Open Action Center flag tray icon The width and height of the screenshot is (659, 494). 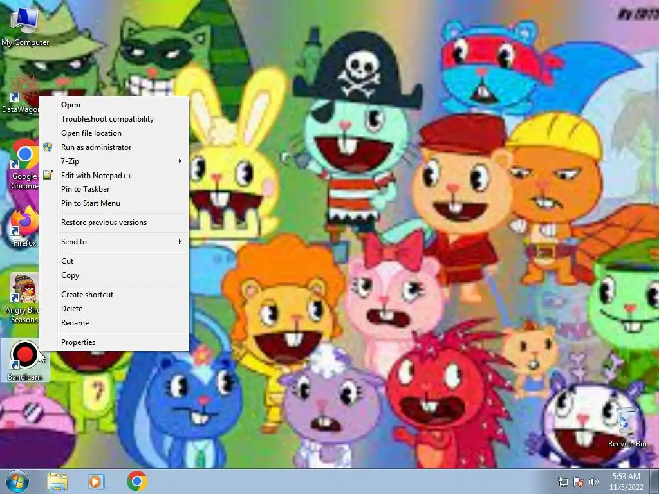click(x=579, y=482)
